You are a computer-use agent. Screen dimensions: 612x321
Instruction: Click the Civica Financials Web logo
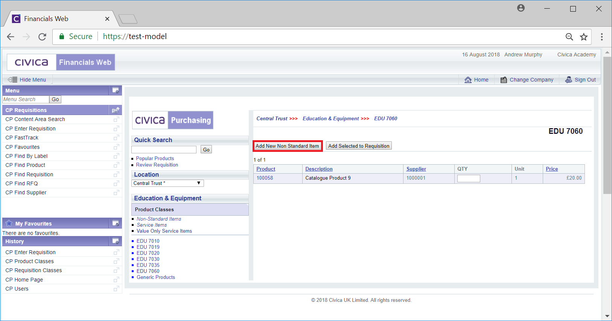click(x=61, y=62)
